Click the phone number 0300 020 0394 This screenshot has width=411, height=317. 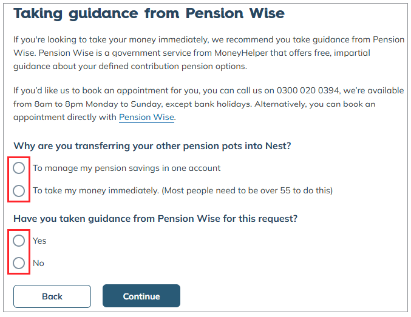308,90
